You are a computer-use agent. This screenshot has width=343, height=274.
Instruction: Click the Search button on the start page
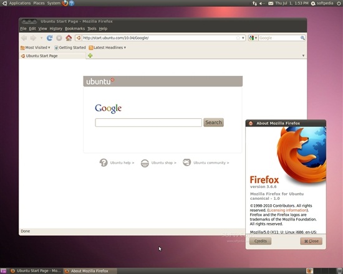coord(213,122)
